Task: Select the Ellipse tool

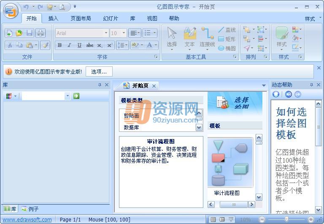Action: (227, 48)
